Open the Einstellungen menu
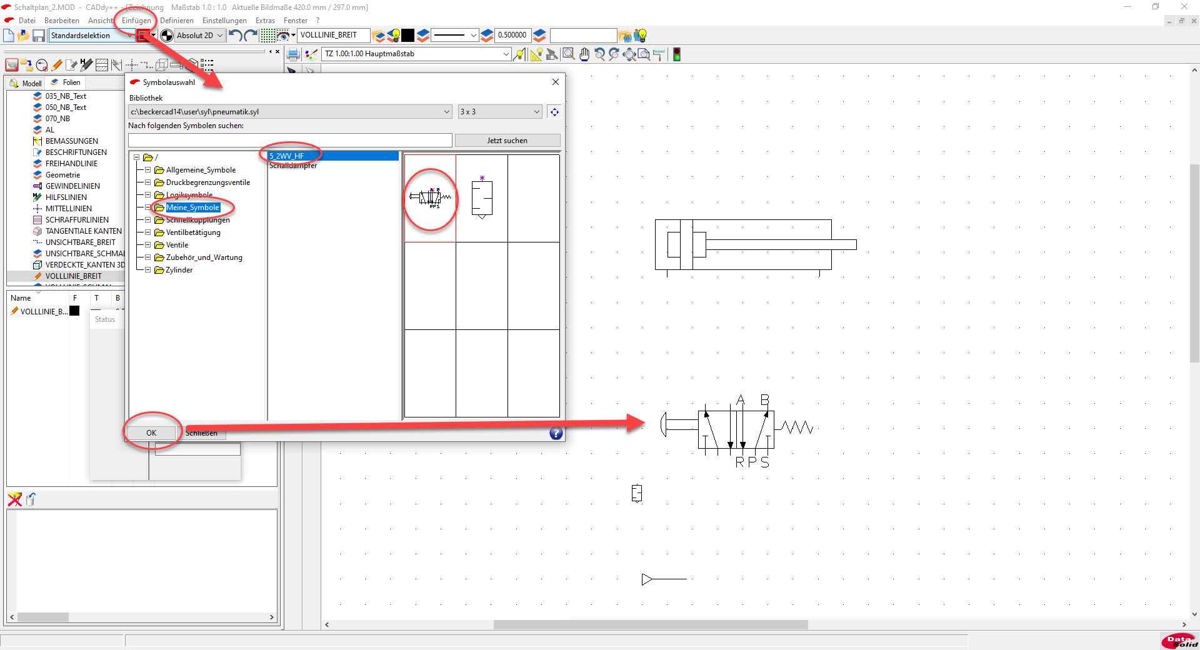1200x650 pixels. click(x=224, y=21)
